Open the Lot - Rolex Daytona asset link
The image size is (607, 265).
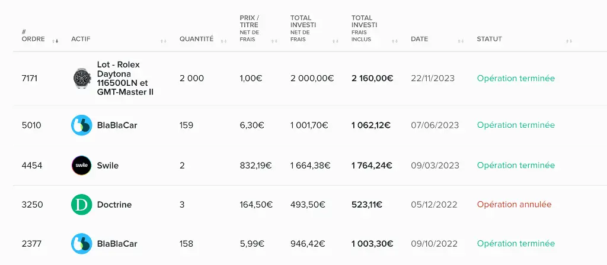[126, 79]
